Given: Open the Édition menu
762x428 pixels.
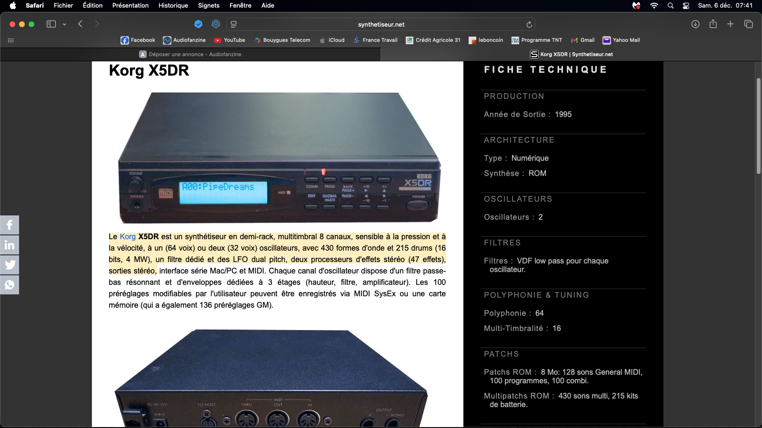Looking at the screenshot, I should 93,6.
